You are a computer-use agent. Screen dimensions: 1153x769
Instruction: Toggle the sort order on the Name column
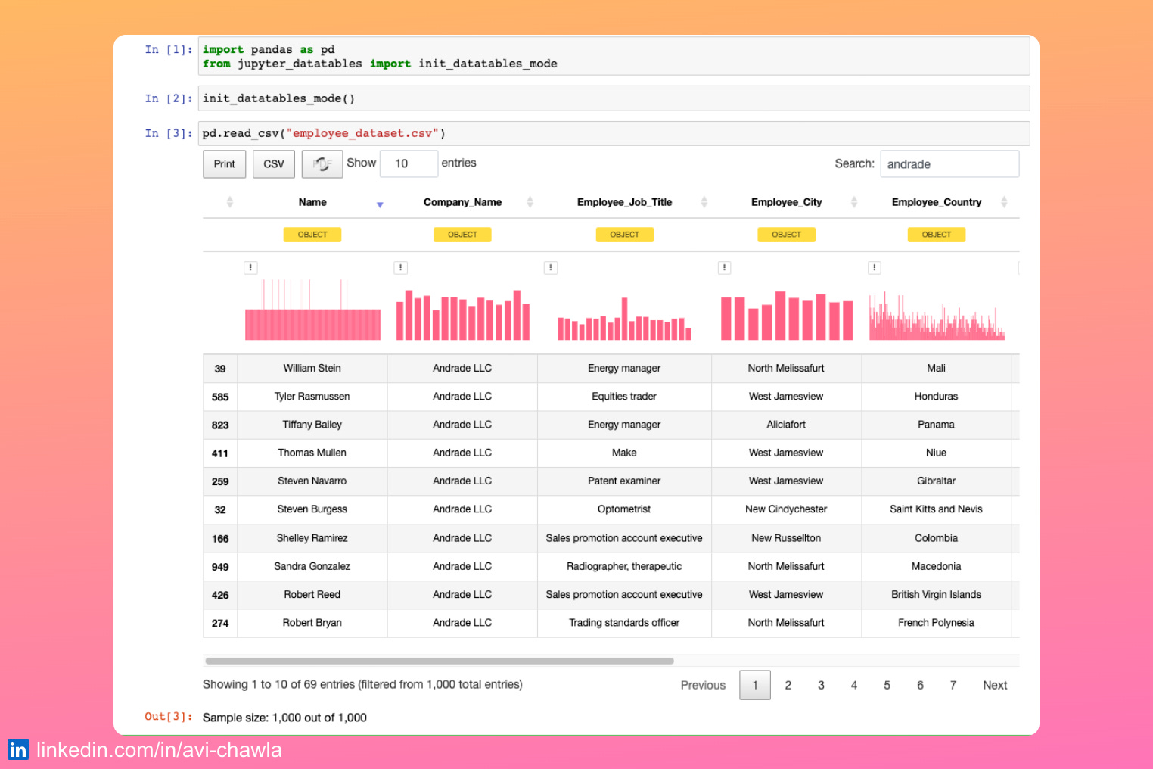pos(380,204)
